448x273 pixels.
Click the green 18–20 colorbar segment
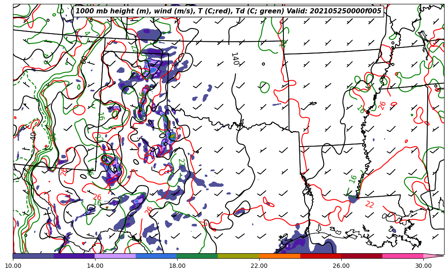197,256
